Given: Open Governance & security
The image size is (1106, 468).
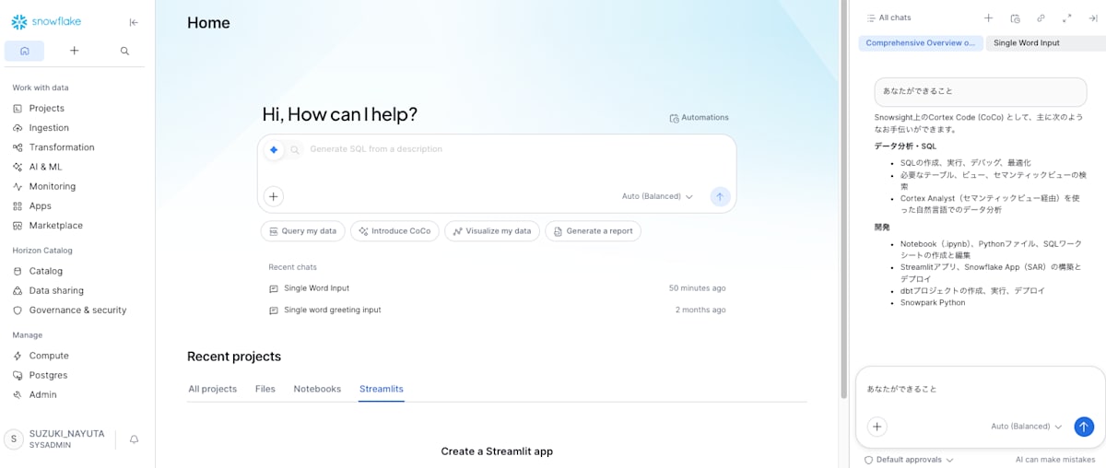Looking at the screenshot, I should point(77,310).
